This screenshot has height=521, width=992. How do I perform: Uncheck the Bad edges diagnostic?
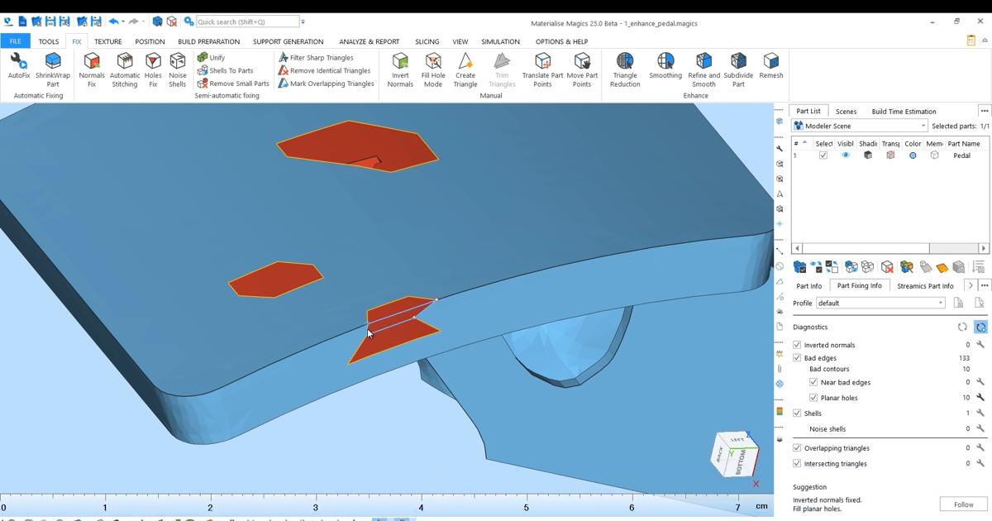point(797,358)
